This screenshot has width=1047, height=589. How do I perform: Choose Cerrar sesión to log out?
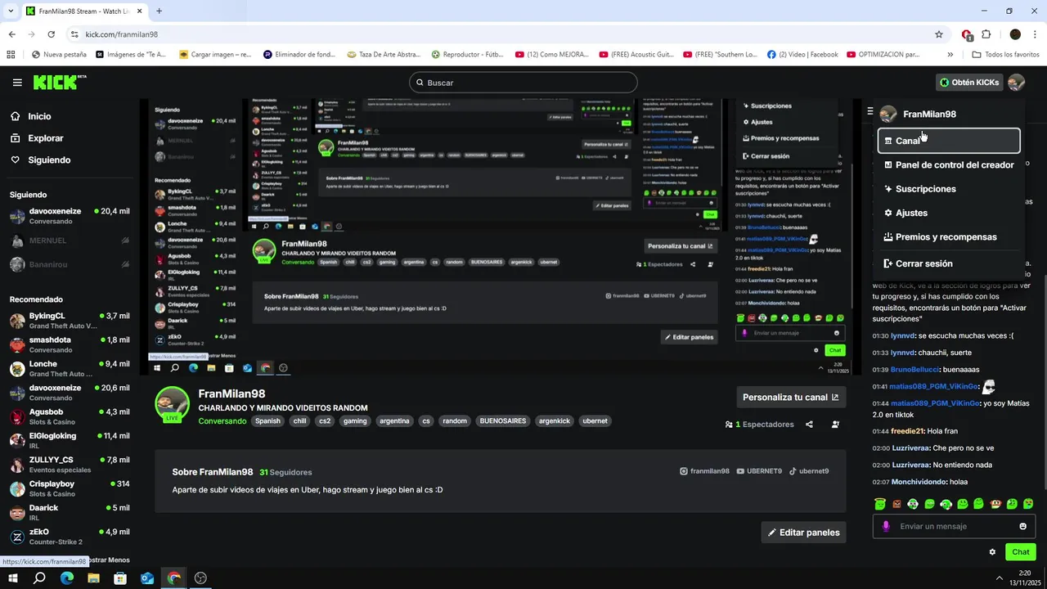pyautogui.click(x=949, y=263)
